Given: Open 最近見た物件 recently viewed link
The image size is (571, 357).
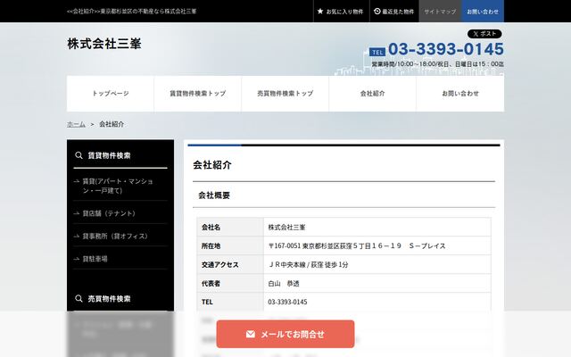Looking at the screenshot, I should (394, 12).
